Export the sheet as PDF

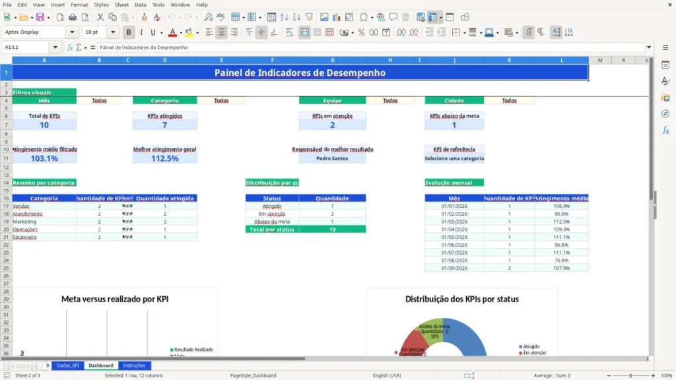point(60,17)
